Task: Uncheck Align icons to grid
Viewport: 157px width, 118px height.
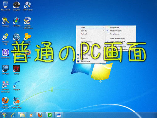Action: (117, 42)
